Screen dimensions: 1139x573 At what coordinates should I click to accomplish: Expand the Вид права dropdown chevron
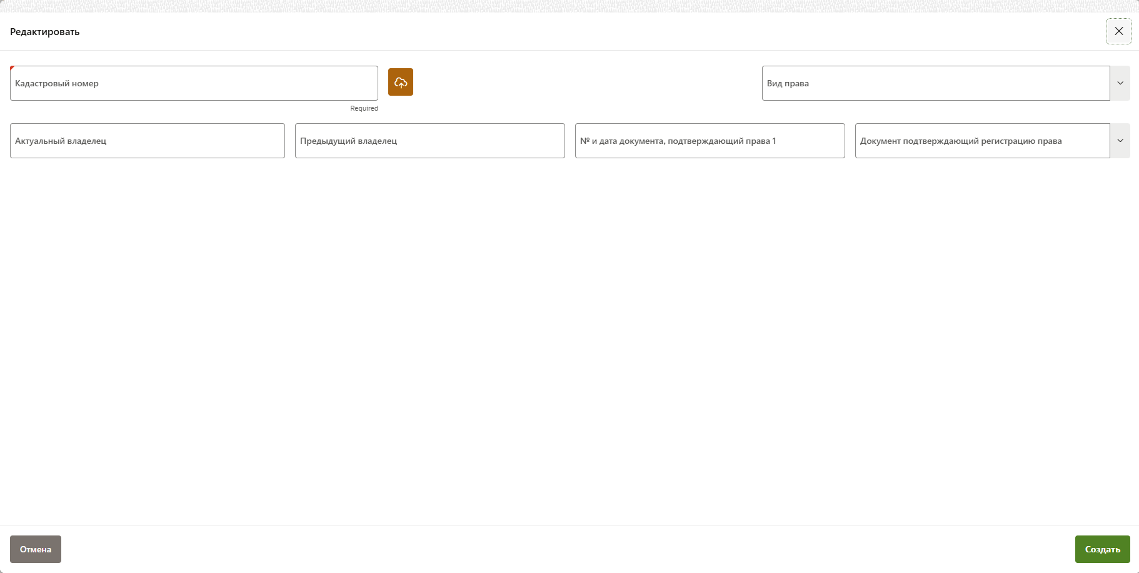point(1120,83)
